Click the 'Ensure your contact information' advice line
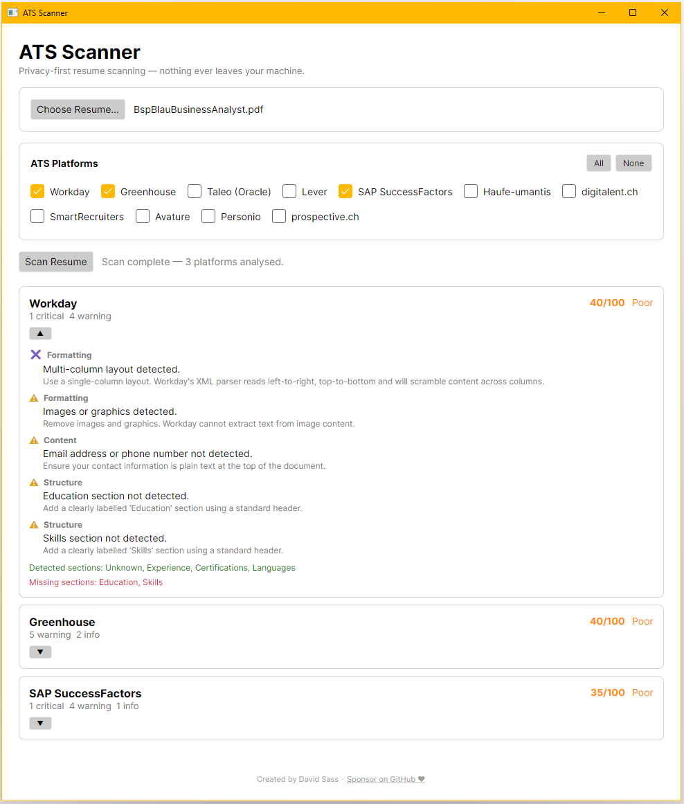The image size is (684, 804). pyautogui.click(x=184, y=465)
